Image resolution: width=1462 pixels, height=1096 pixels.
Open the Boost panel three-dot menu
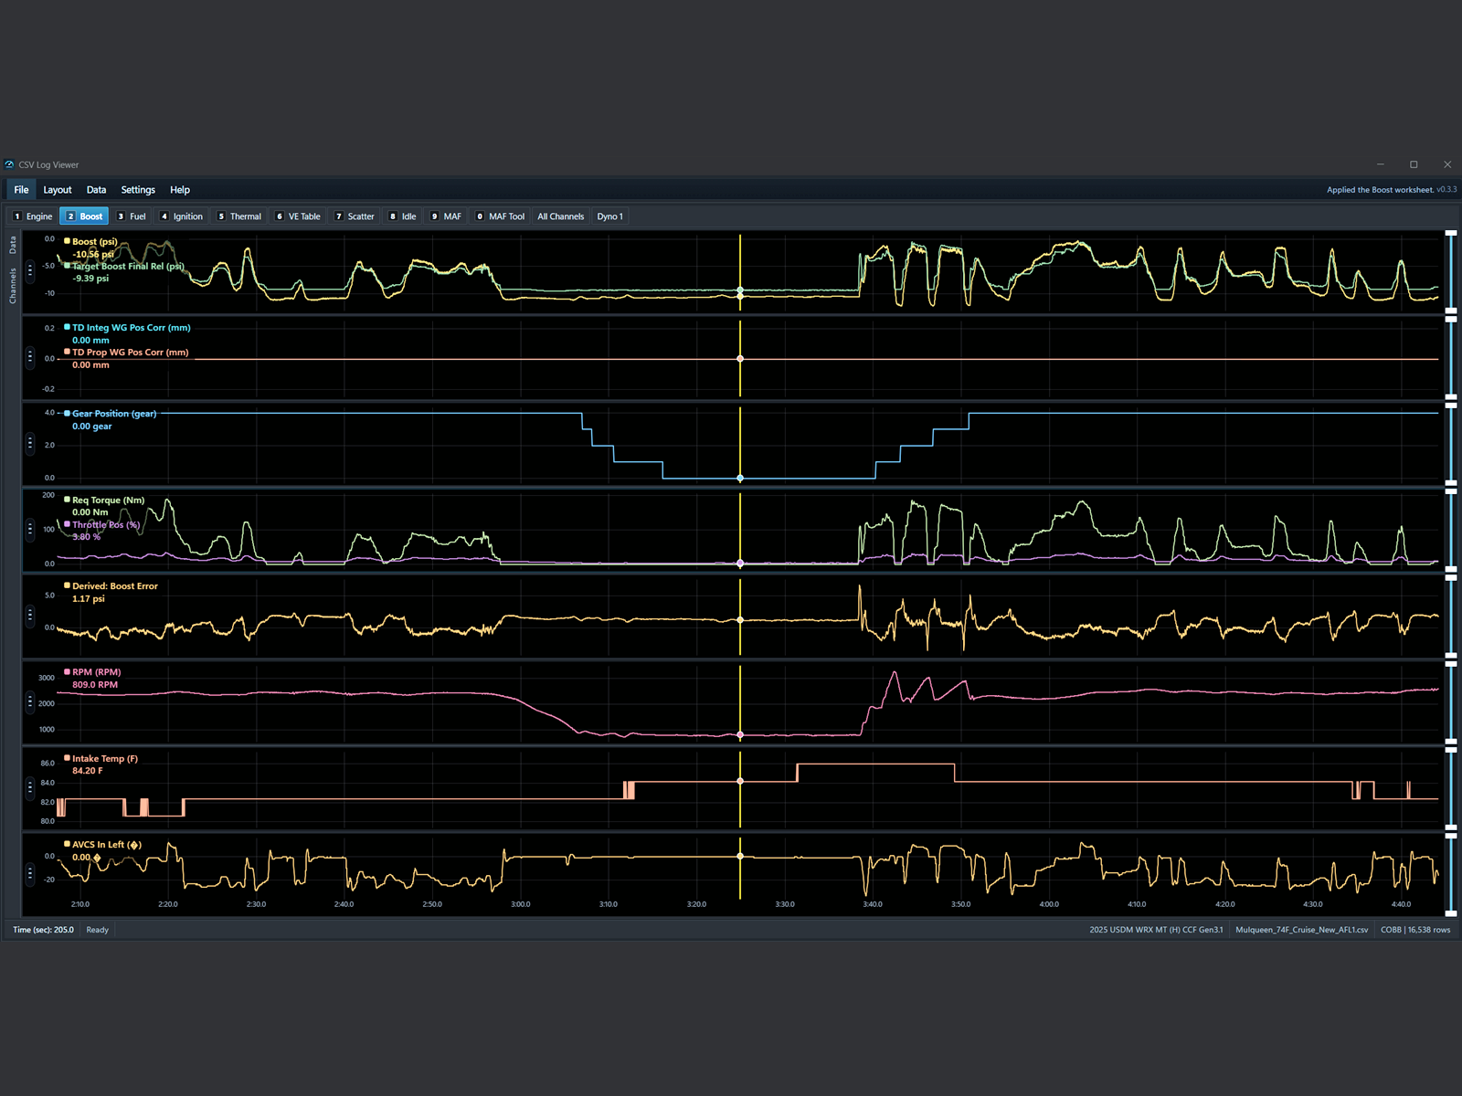point(30,270)
